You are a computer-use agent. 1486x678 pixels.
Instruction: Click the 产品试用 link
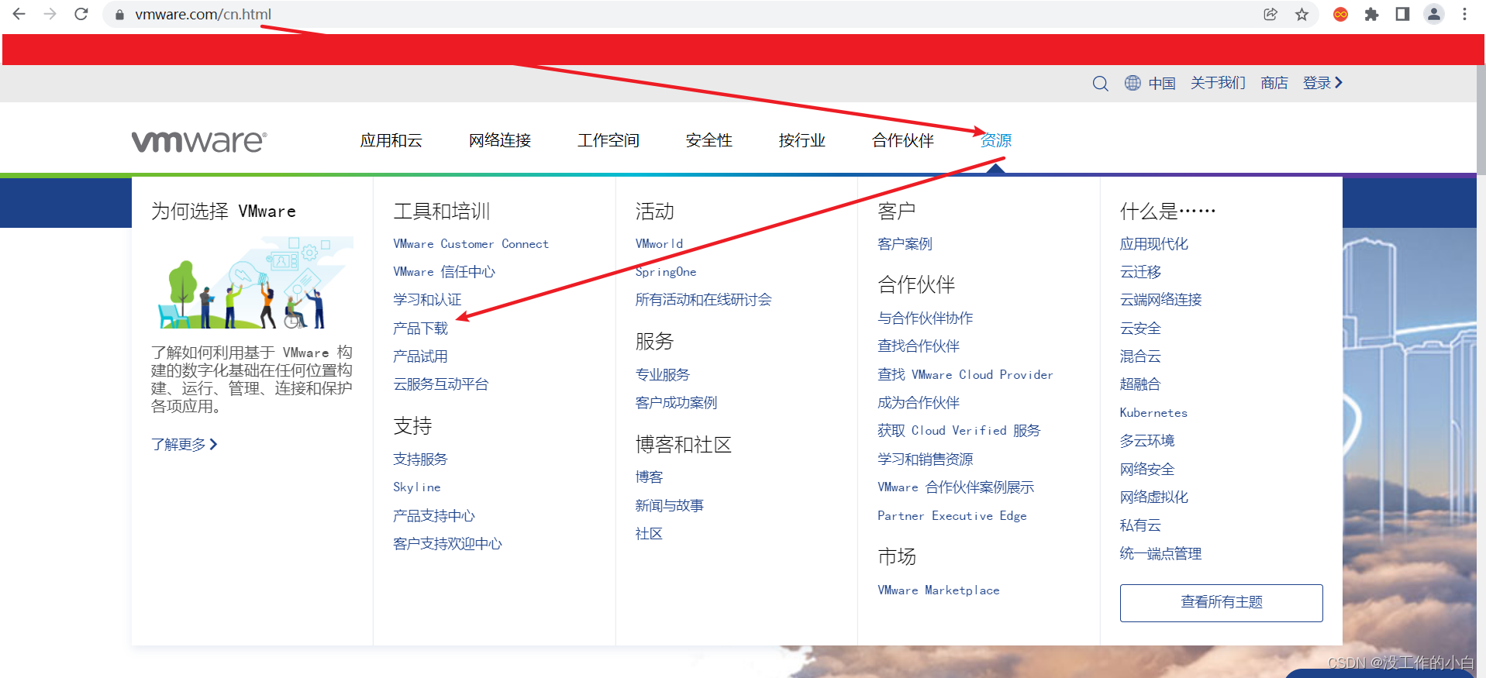(x=420, y=356)
